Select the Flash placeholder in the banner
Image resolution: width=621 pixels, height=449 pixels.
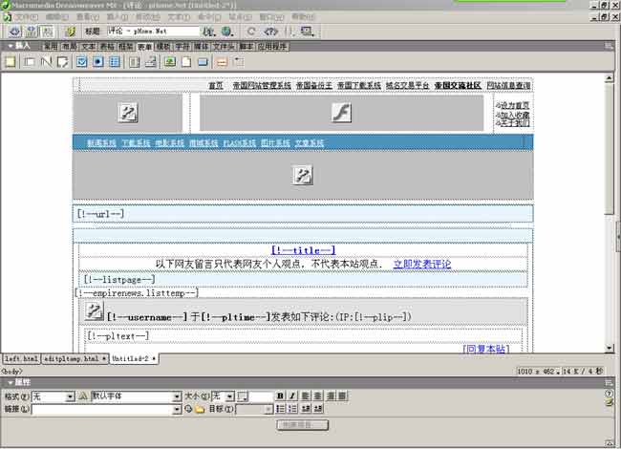tap(341, 113)
